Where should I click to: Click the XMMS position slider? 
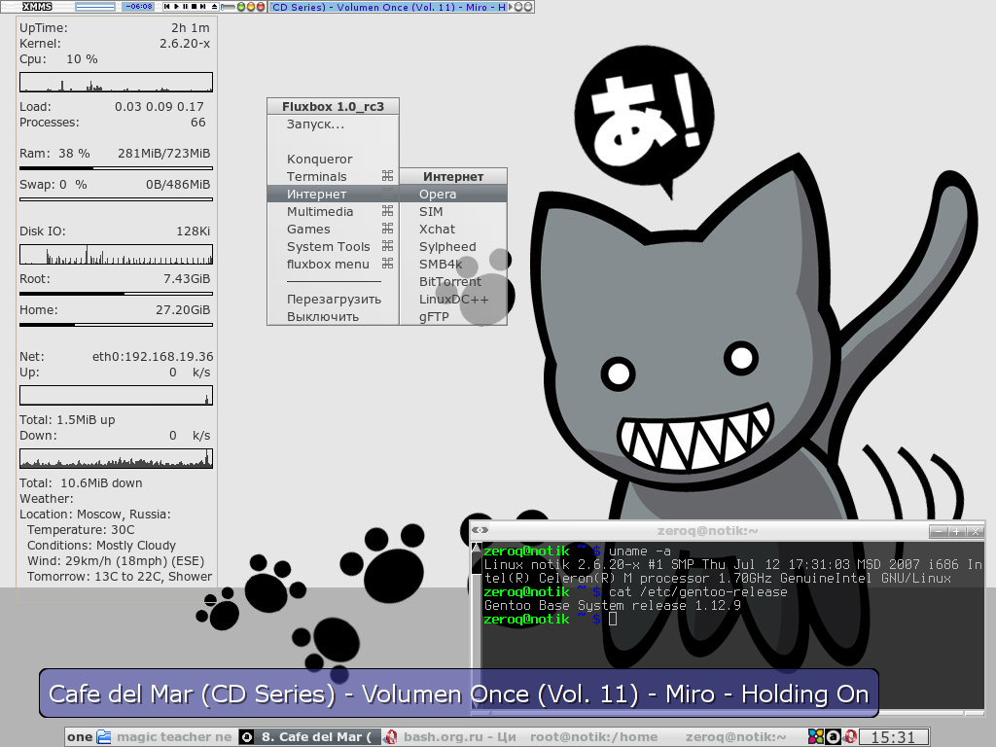pos(228,7)
